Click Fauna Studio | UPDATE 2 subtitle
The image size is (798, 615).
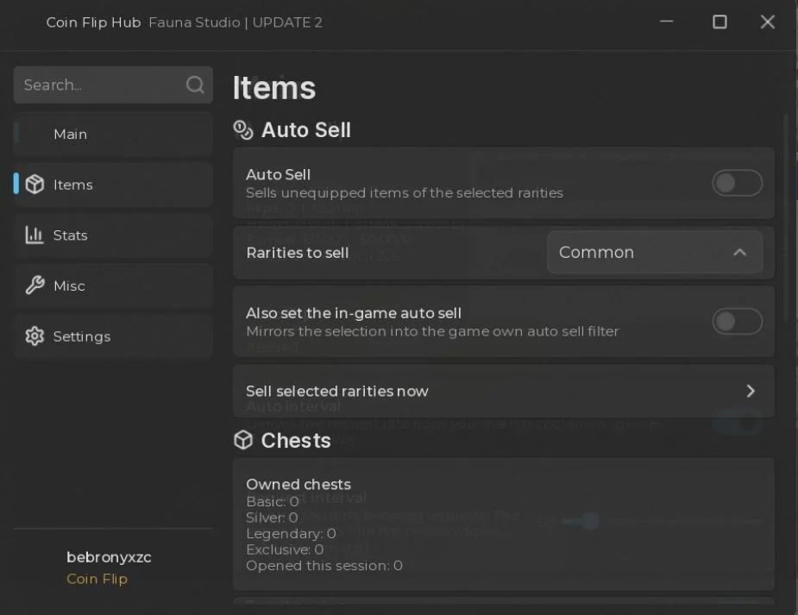[236, 22]
